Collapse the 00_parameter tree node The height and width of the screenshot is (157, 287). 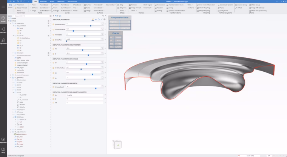point(11,23)
